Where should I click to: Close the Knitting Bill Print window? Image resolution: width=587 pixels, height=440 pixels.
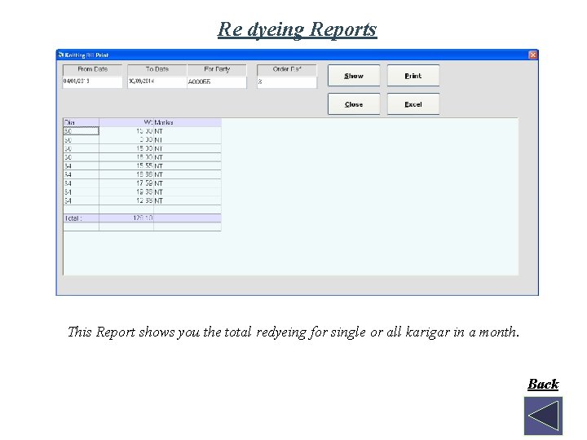(x=532, y=55)
